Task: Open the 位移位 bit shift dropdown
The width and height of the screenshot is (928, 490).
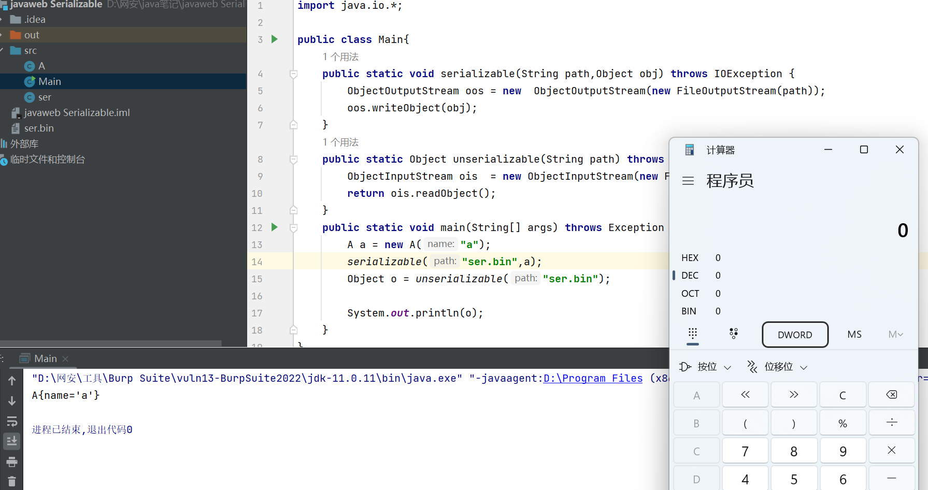Action: coord(777,367)
